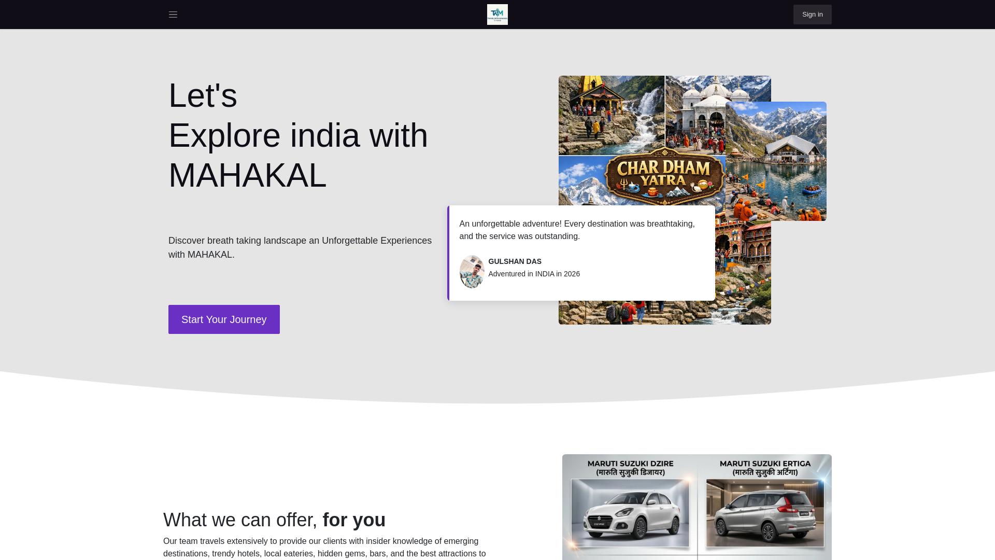The width and height of the screenshot is (995, 560).
Task: Click 'What we can offer, for you' heading
Action: pos(274,520)
